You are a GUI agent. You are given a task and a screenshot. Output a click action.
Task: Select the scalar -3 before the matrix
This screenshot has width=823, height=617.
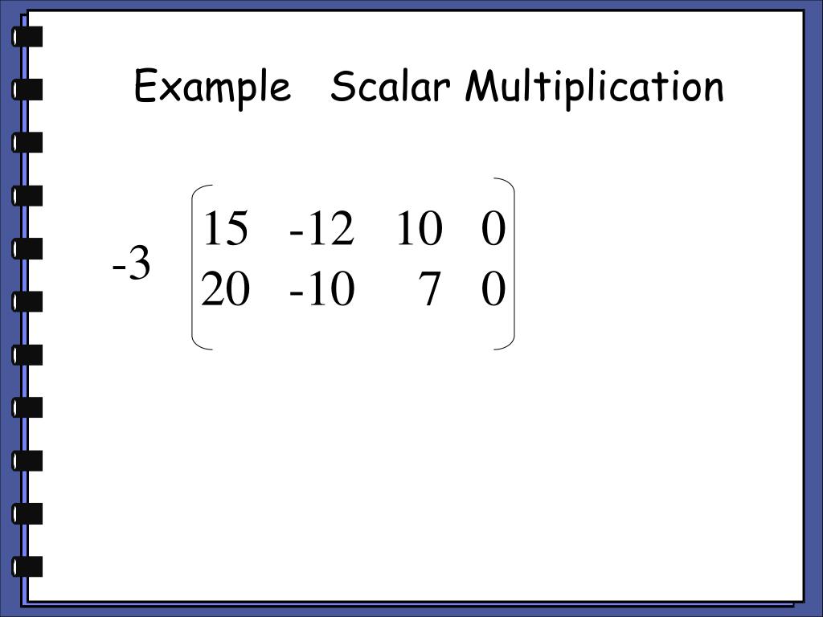[x=131, y=264]
